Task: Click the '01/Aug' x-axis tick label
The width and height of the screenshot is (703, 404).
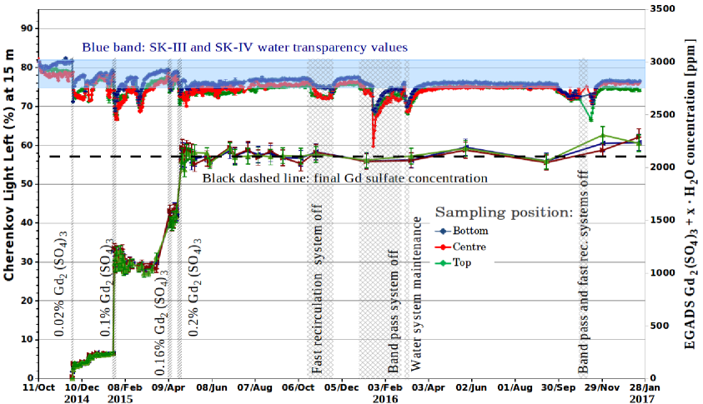Action: click(x=515, y=388)
